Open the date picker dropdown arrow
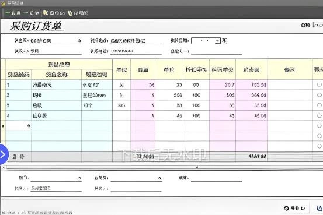The height and width of the screenshot is (215, 323). tap(217, 40)
